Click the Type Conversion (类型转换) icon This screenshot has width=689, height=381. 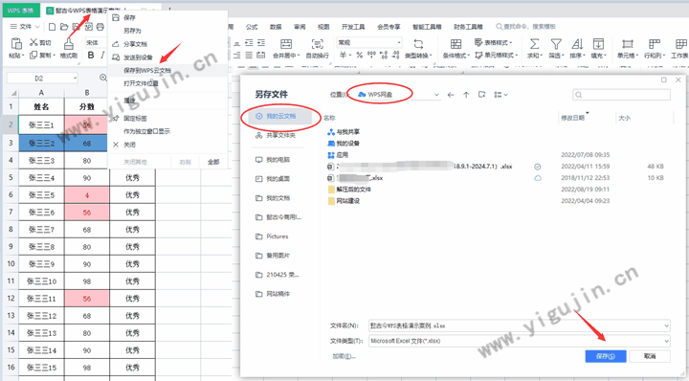(418, 43)
